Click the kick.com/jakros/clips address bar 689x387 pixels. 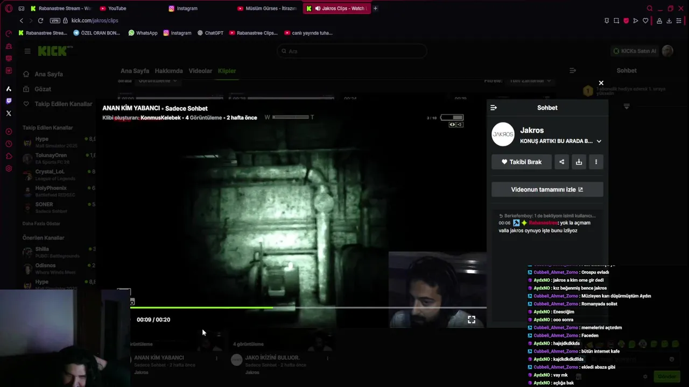pyautogui.click(x=95, y=20)
